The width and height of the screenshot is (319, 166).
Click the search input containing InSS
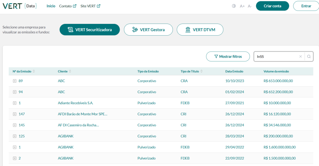click(276, 56)
